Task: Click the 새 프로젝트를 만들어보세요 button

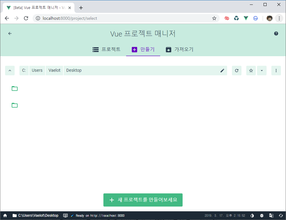Action: pyautogui.click(x=143, y=200)
